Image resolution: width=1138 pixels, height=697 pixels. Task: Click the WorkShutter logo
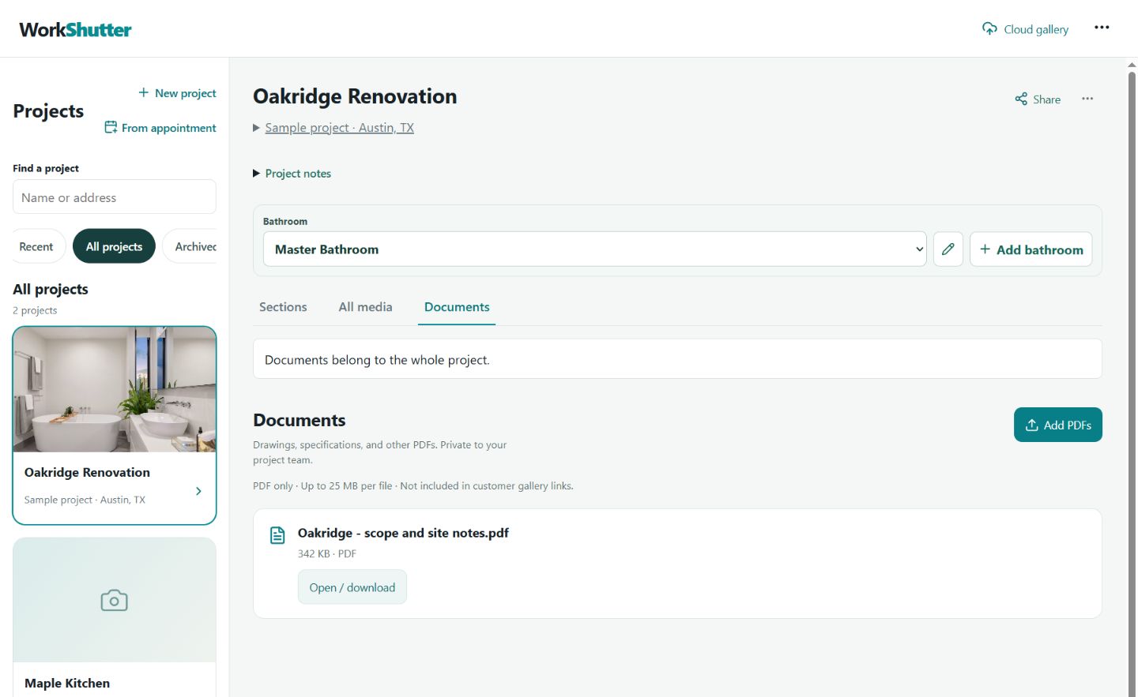(x=75, y=29)
